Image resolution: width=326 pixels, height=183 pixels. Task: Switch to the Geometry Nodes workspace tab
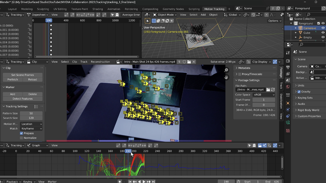point(173,9)
